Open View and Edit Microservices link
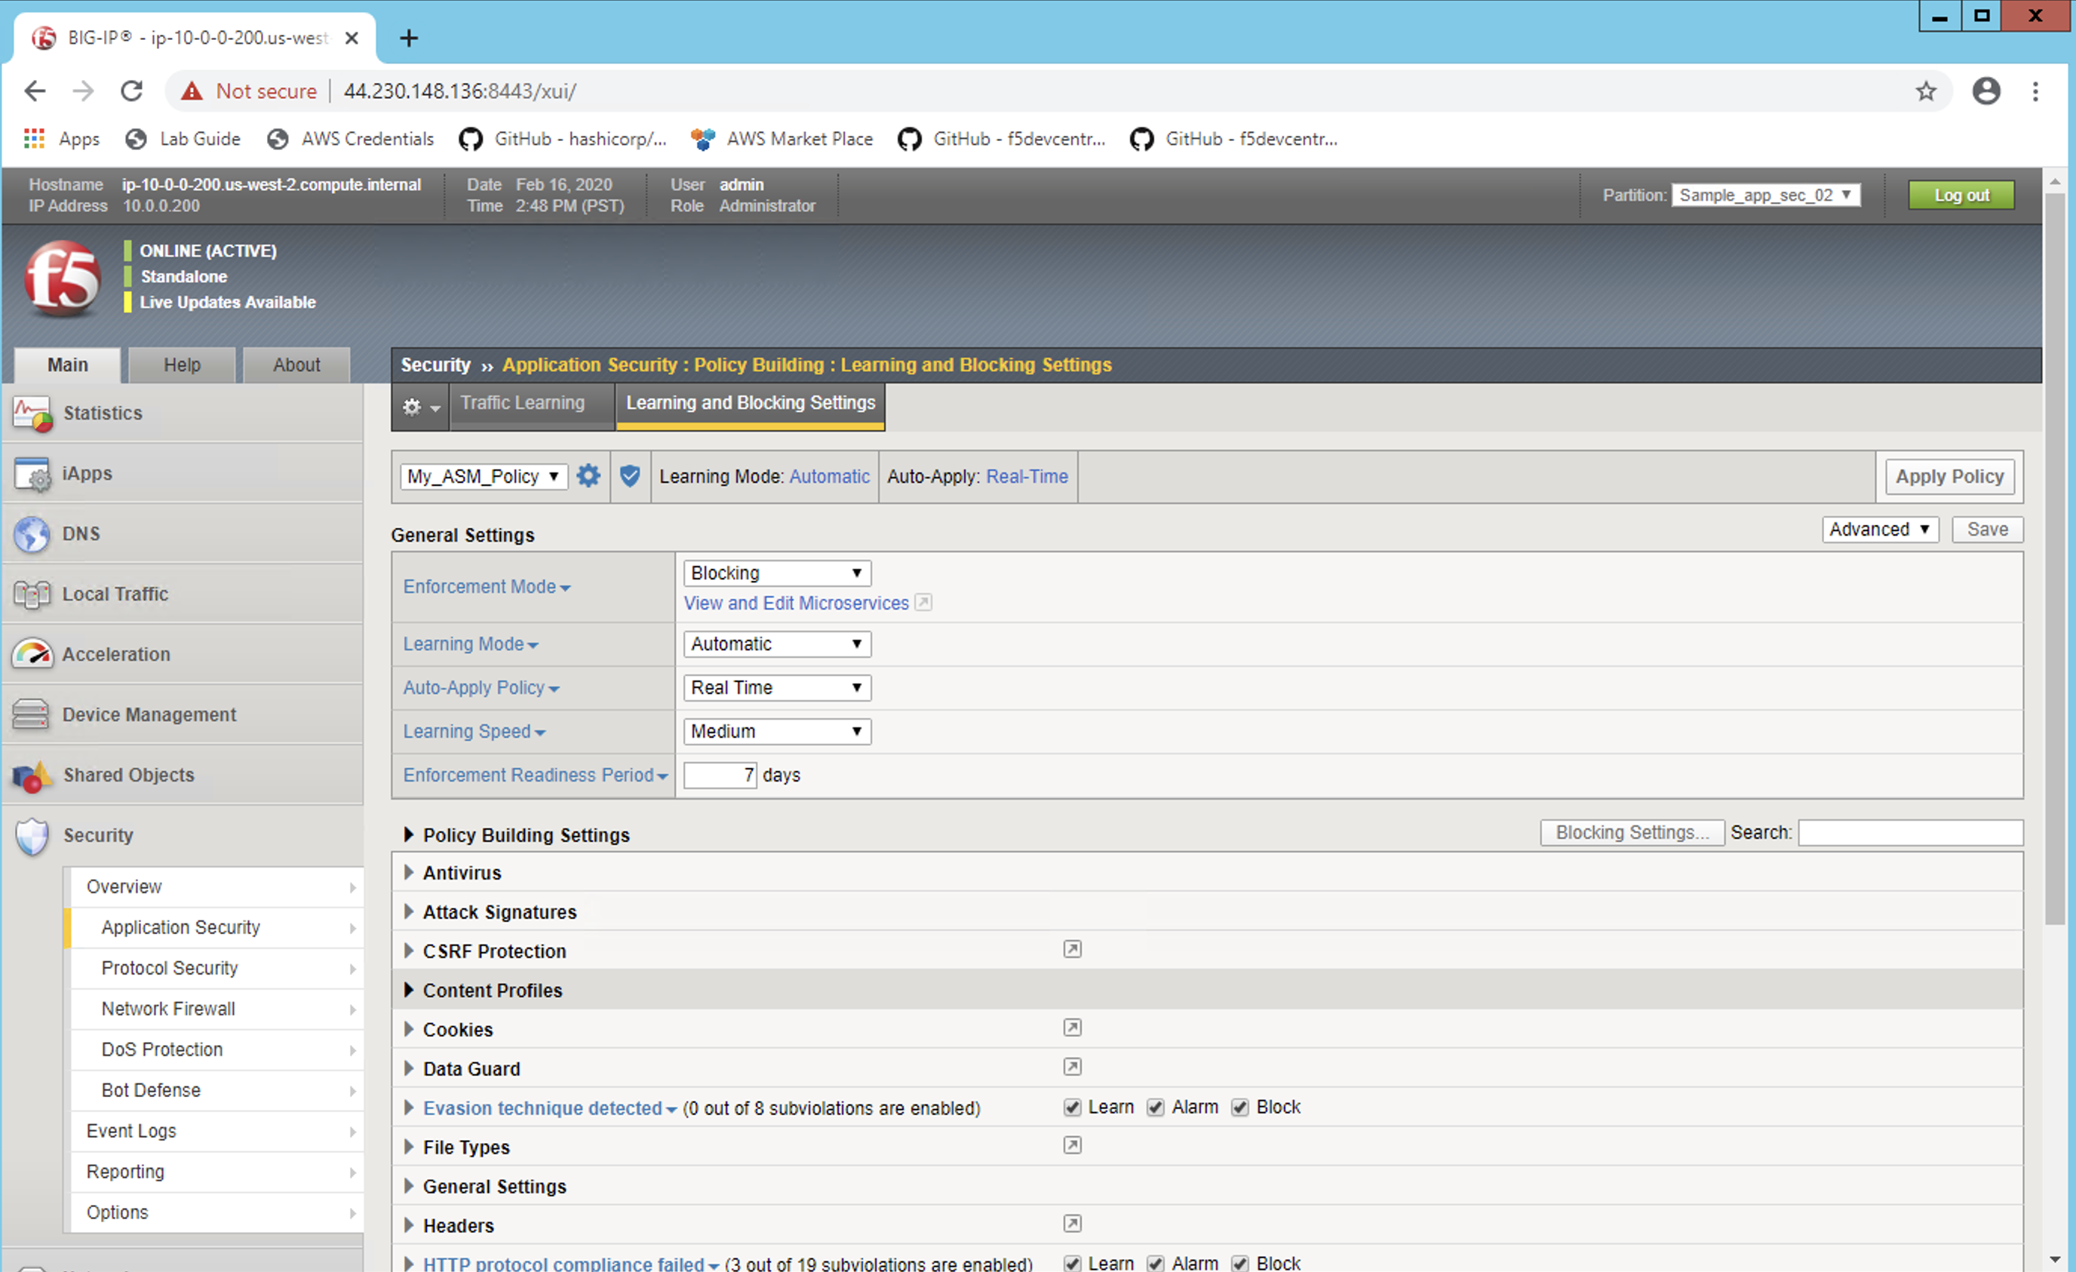2076x1272 pixels. point(796,603)
